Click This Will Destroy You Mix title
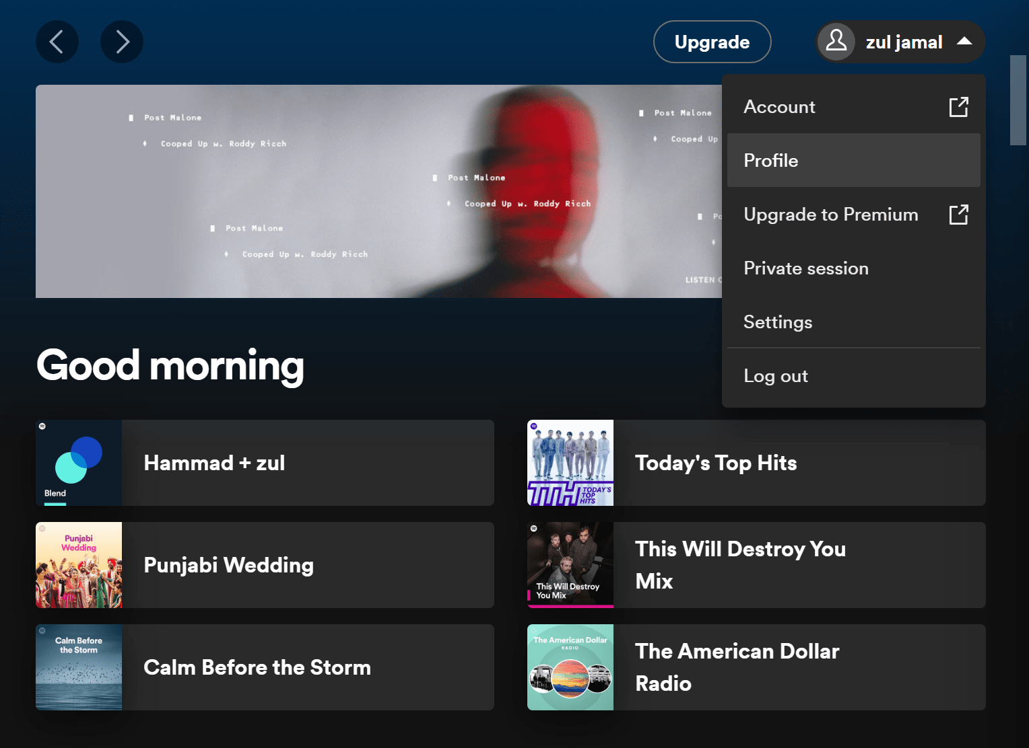The height and width of the screenshot is (748, 1029). [741, 565]
